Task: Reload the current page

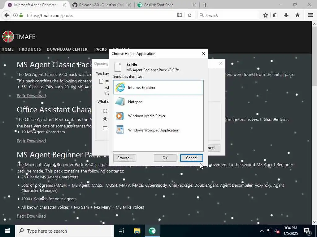Action: tap(190, 15)
